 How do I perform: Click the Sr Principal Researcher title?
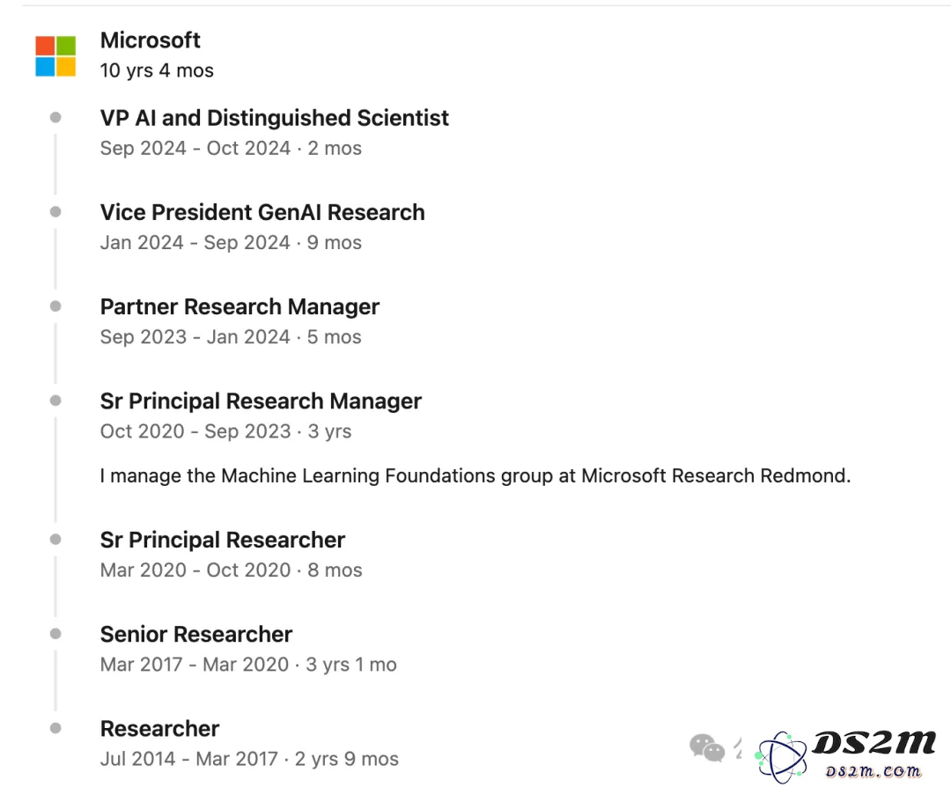(223, 541)
